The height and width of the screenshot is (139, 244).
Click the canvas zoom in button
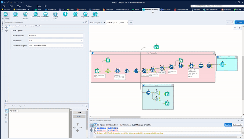239,28
